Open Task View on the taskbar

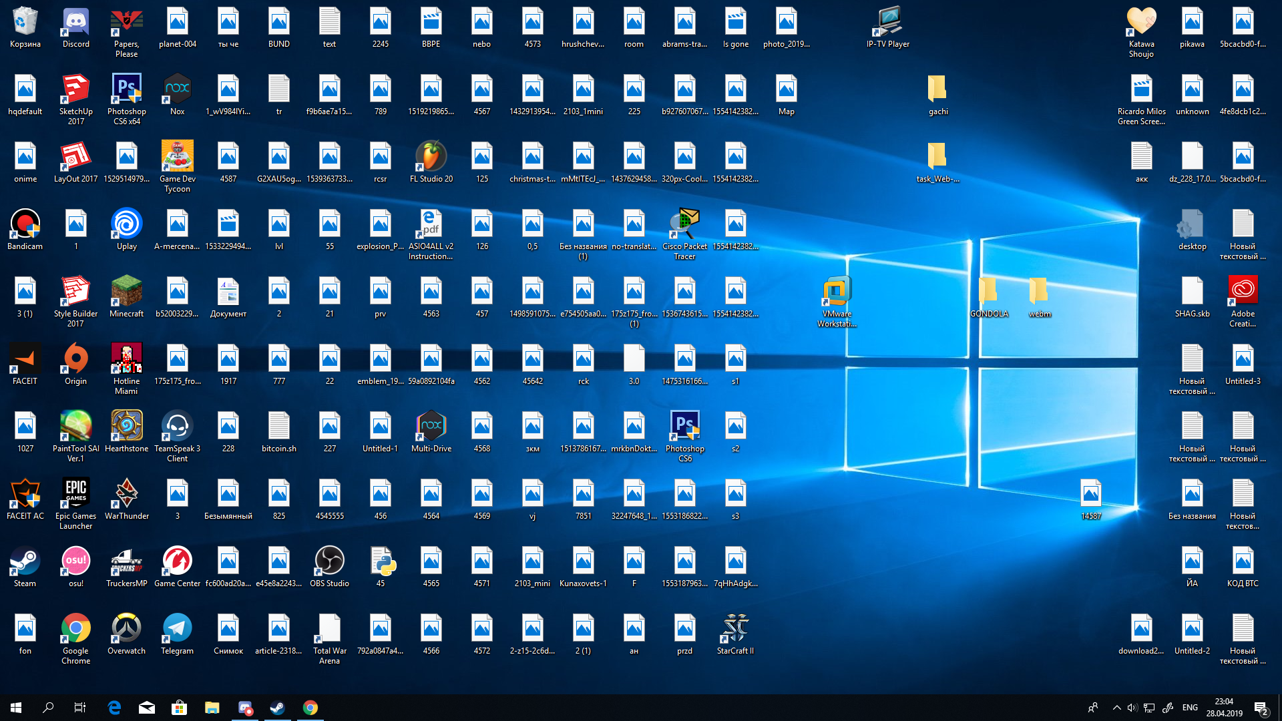80,708
